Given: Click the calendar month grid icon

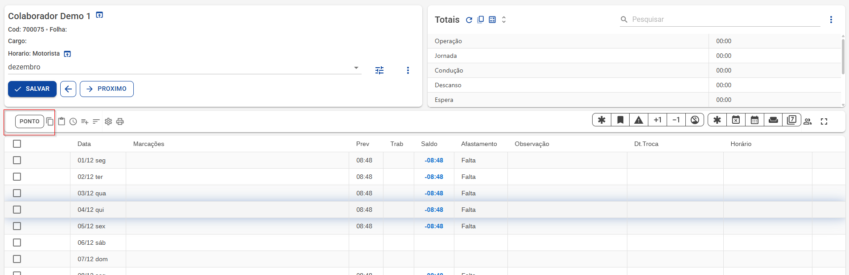Looking at the screenshot, I should coord(754,120).
